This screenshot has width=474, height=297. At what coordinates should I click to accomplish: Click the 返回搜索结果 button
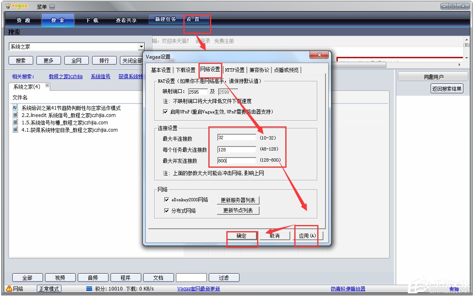(x=447, y=88)
